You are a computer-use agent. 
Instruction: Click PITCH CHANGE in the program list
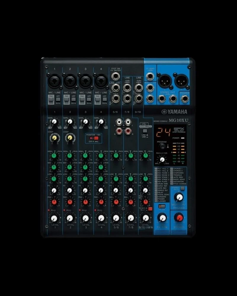(x=178, y=184)
